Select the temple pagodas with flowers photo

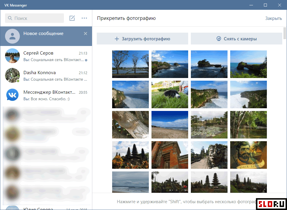tap(130, 155)
